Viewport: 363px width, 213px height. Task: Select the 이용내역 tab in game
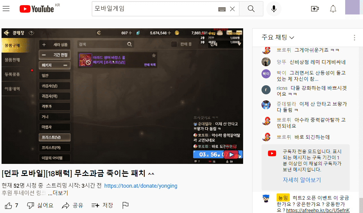(12, 89)
